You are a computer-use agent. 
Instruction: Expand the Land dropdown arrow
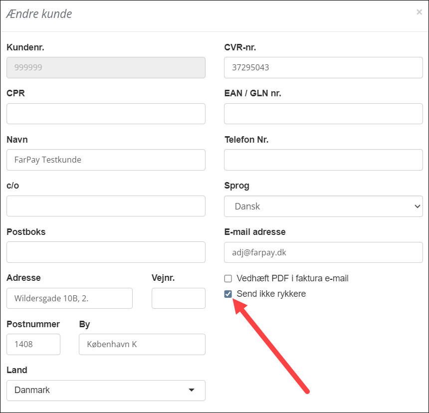point(191,390)
